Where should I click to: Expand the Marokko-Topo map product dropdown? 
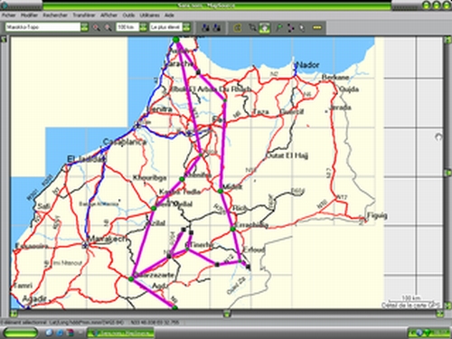click(84, 27)
